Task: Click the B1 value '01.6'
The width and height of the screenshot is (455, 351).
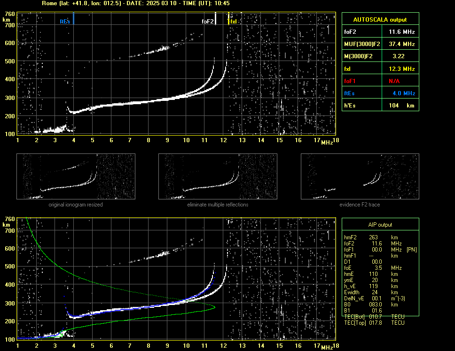Action: (x=377, y=311)
